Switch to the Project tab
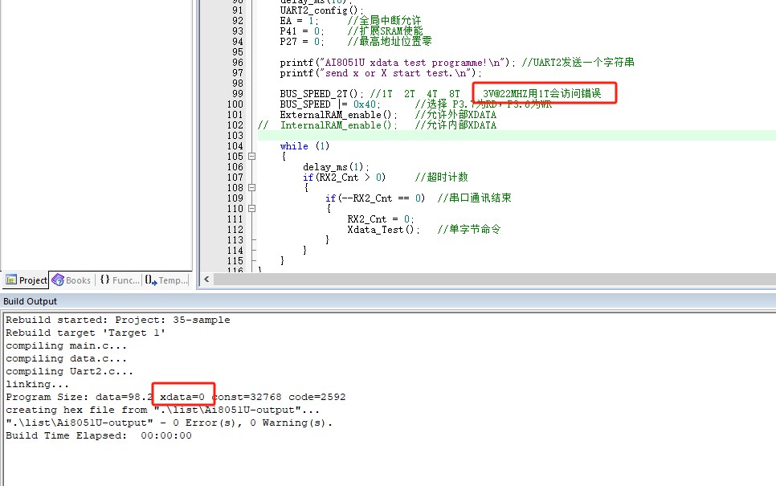Viewport: 776px width, 486px height. point(26,280)
